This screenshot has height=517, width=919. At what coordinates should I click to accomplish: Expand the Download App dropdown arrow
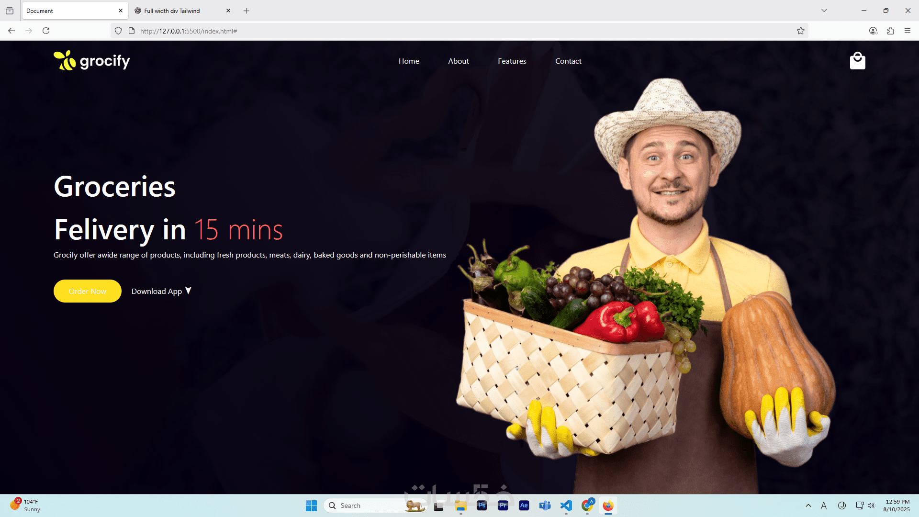pyautogui.click(x=189, y=291)
